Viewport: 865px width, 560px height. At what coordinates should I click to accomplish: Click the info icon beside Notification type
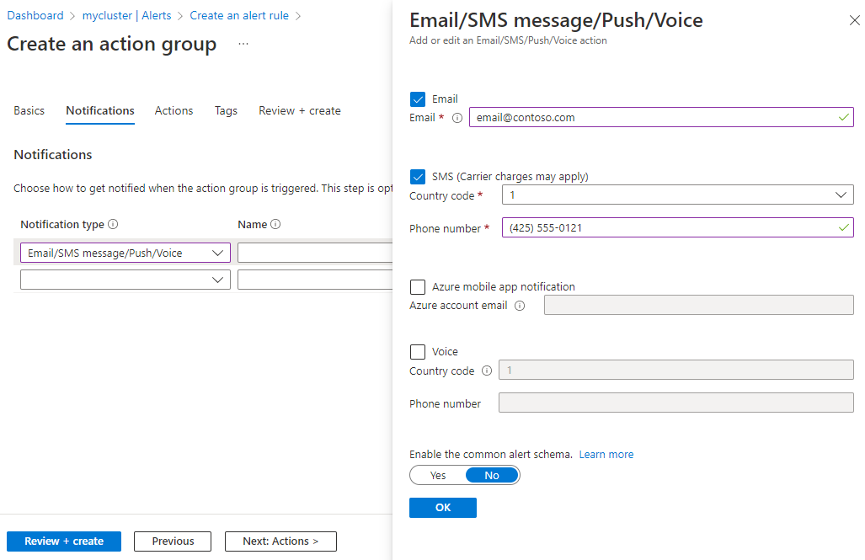pos(112,224)
